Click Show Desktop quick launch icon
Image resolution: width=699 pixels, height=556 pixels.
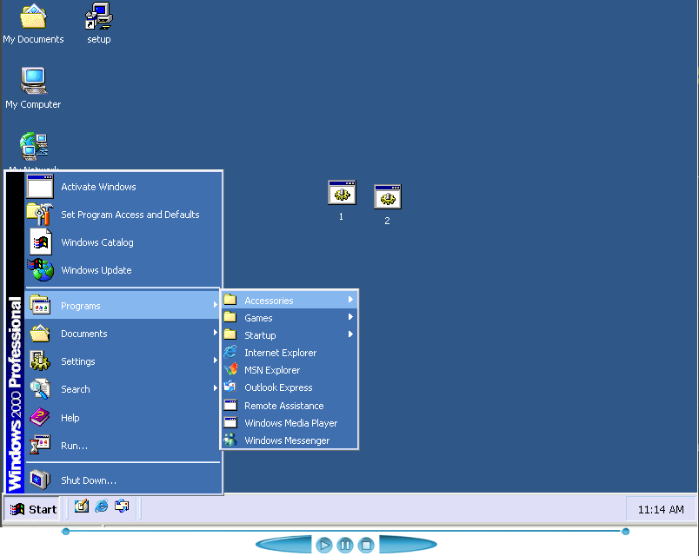click(82, 506)
